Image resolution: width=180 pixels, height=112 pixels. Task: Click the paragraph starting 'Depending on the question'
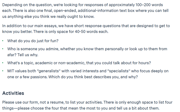[85, 11]
